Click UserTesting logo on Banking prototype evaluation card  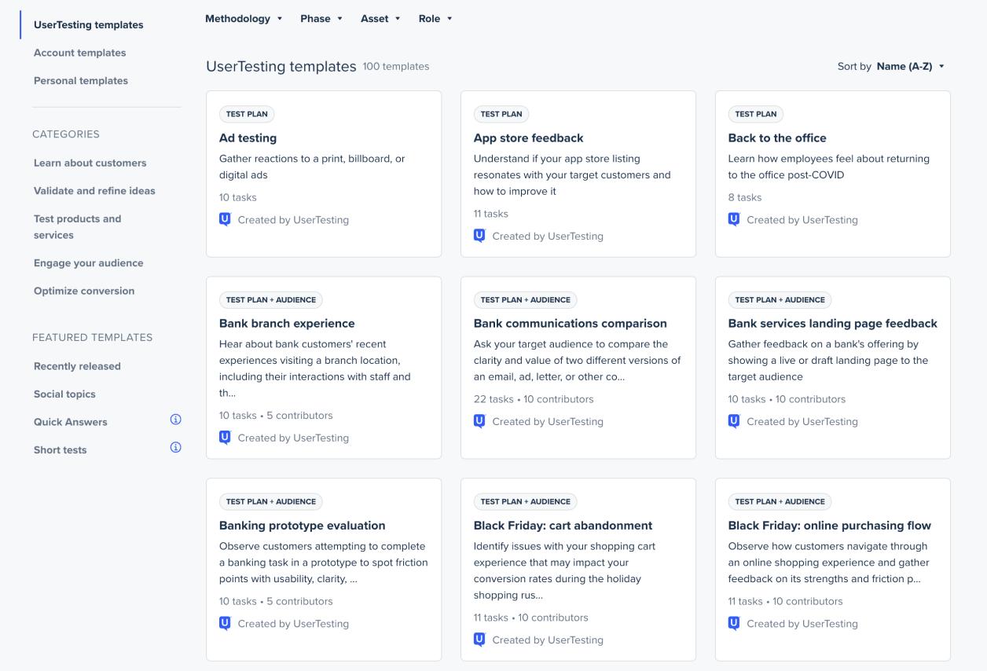click(x=225, y=624)
